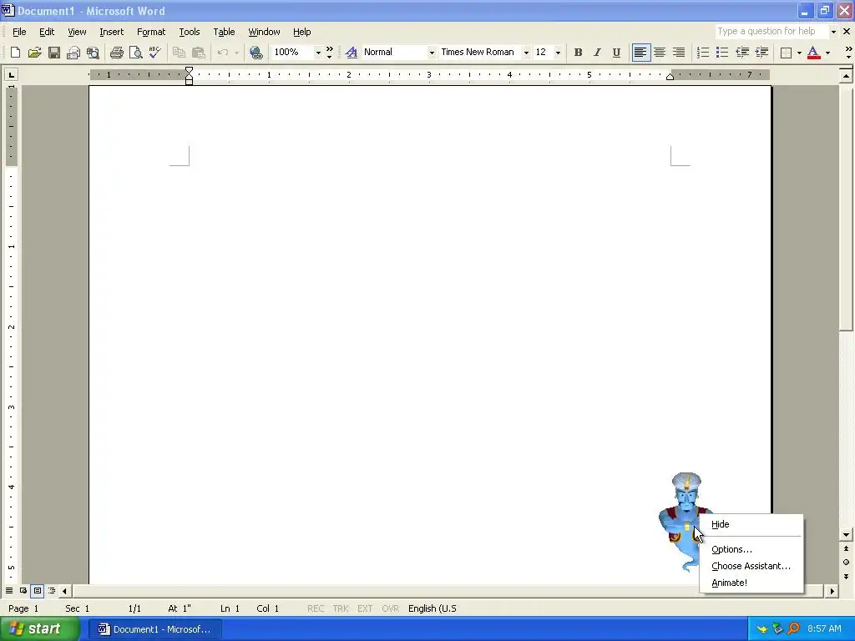Screen dimensions: 855x641
Task: Click the Insert Hyperlink globe icon
Action: point(255,53)
